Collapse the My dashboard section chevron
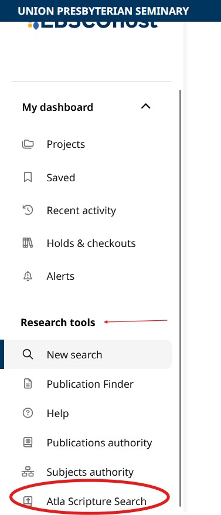 [x=145, y=106]
